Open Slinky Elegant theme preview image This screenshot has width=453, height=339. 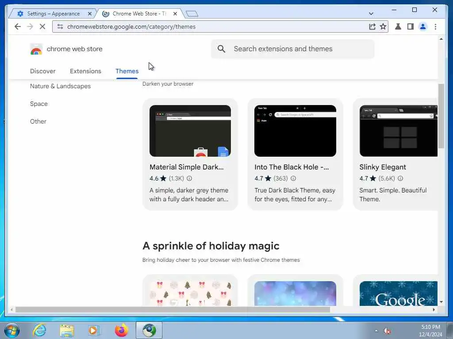point(399,131)
